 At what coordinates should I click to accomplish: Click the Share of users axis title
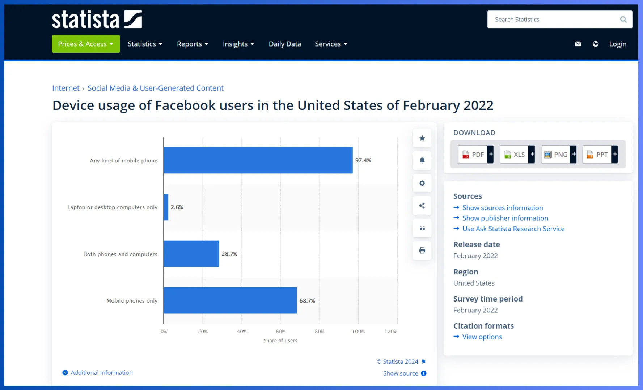click(280, 341)
